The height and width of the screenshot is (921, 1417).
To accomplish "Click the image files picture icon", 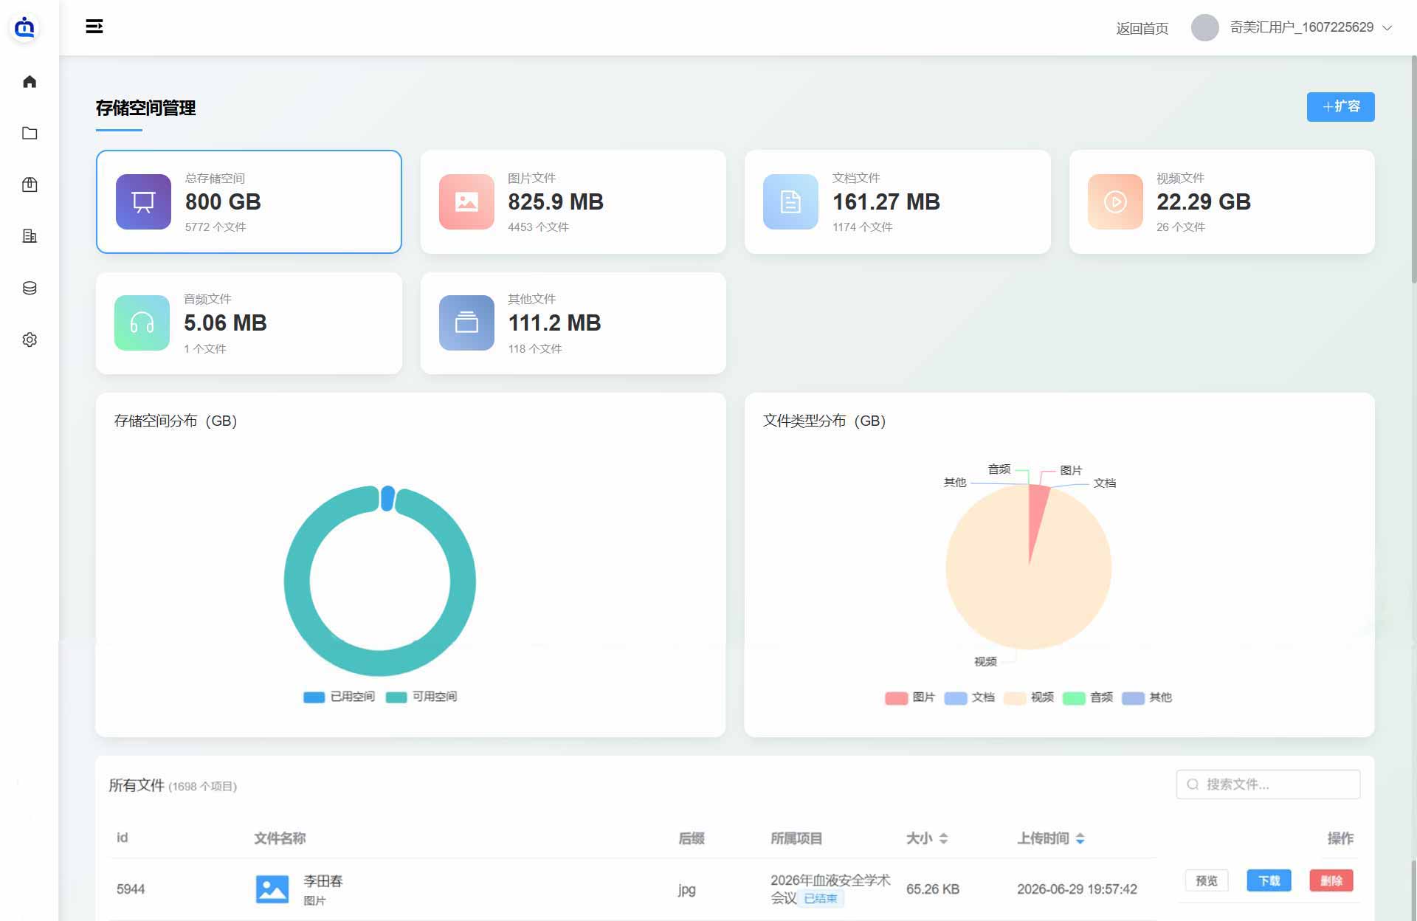I will [x=466, y=201].
